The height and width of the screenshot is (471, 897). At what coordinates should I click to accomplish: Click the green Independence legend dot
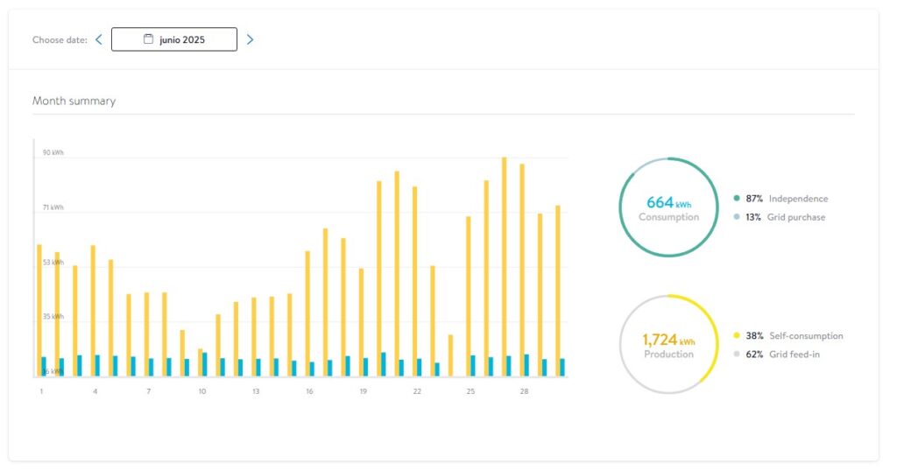737,199
